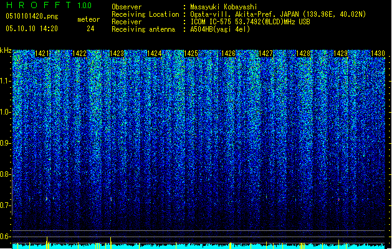Click the 1428 time marker
The height and width of the screenshot is (249, 392).
(x=304, y=54)
